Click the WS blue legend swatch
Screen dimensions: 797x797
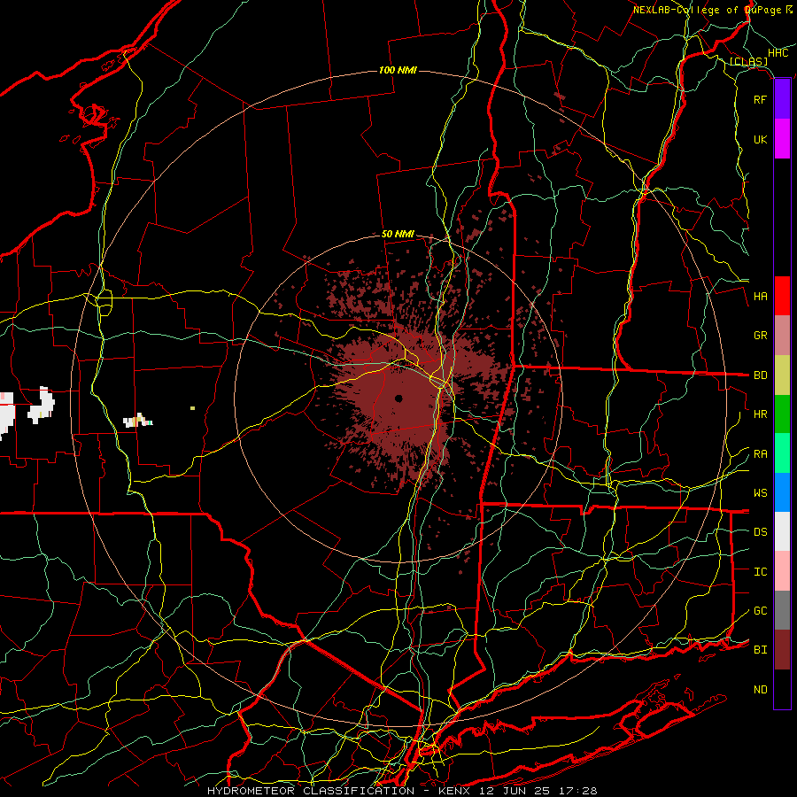tap(782, 492)
